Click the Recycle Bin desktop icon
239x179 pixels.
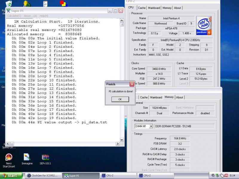click(9, 4)
